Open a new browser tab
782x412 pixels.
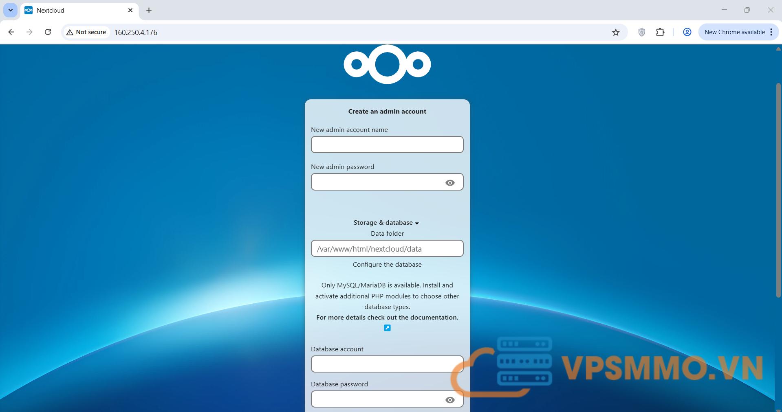[149, 11]
